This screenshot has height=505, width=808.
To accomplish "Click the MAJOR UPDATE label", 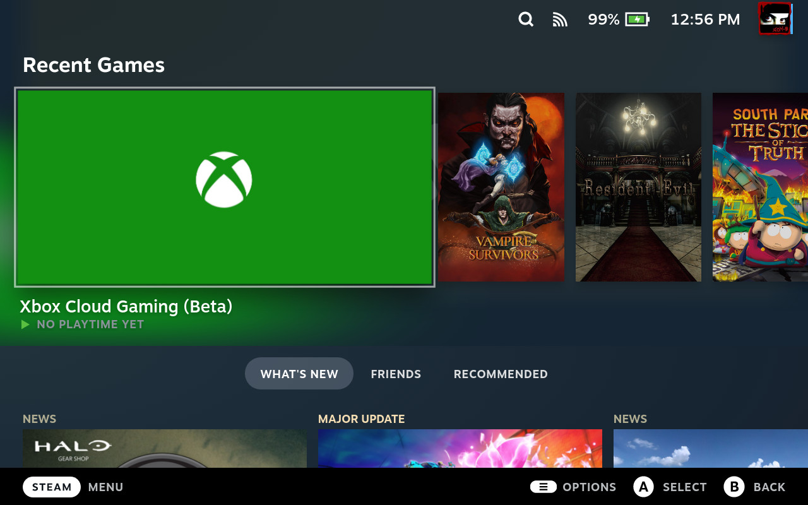I will point(362,419).
